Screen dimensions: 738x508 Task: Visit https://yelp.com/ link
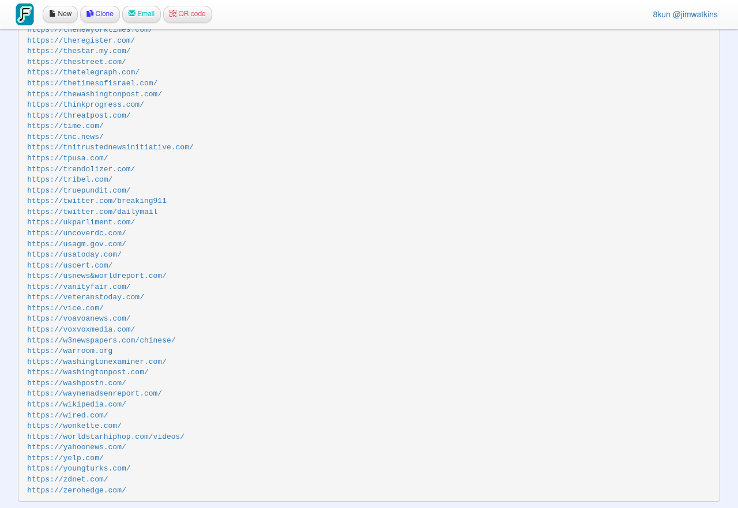(66, 458)
